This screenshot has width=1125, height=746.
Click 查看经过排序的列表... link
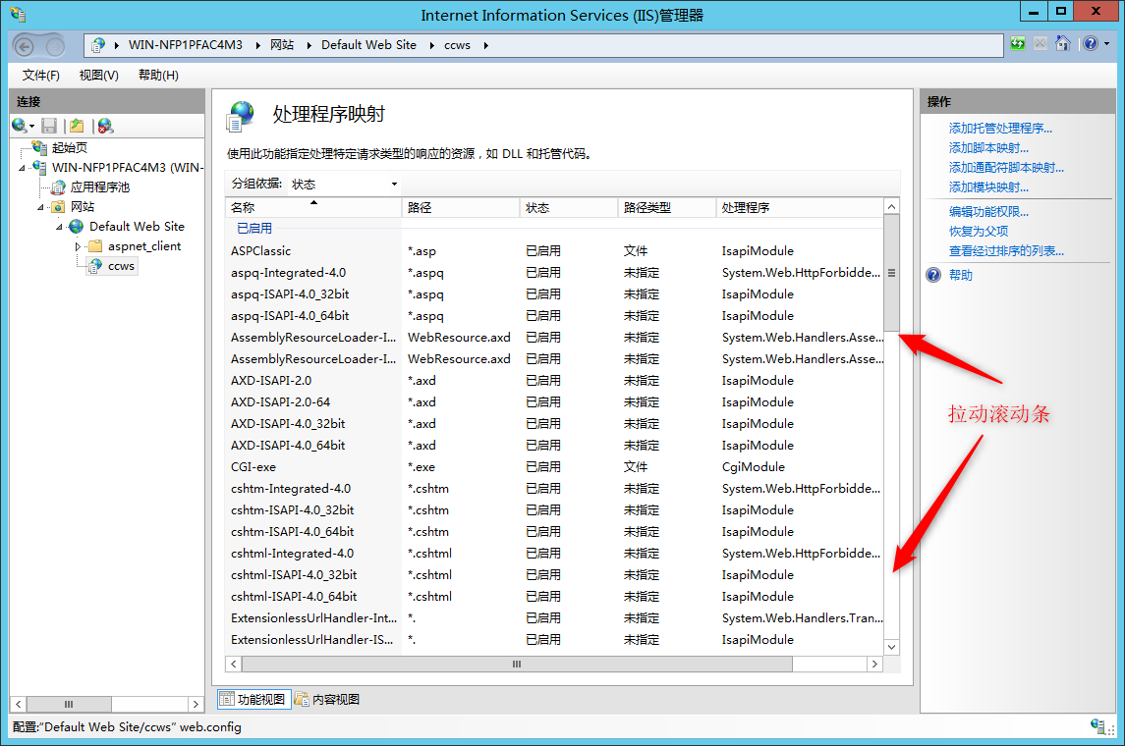point(1006,251)
